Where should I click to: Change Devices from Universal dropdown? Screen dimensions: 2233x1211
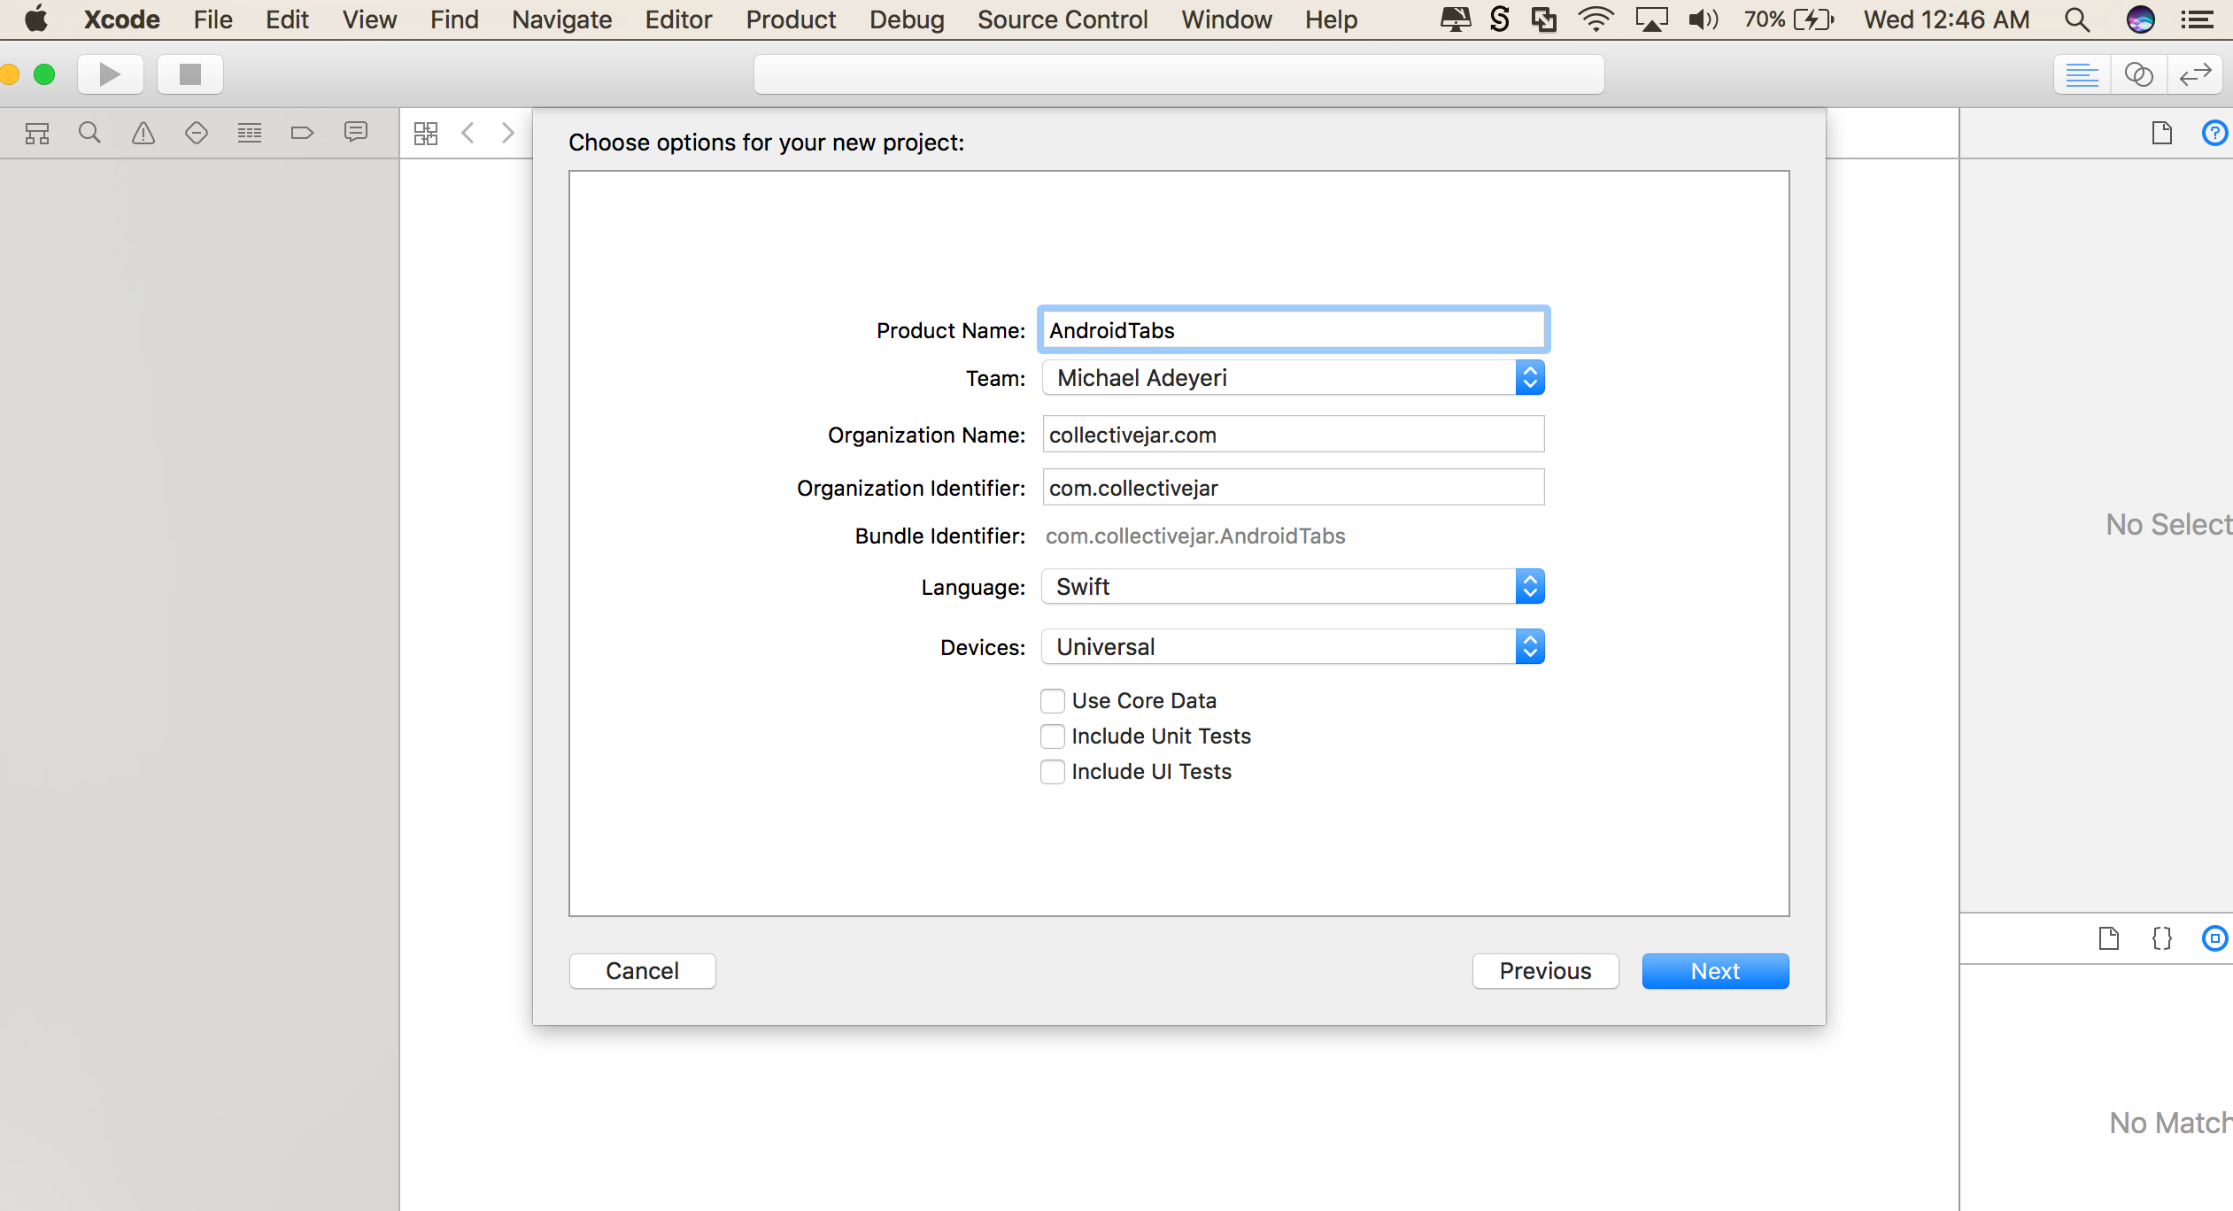[x=1531, y=646]
